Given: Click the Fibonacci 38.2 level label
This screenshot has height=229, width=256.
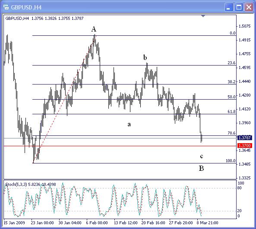Looking at the screenshot, I should (x=232, y=82).
